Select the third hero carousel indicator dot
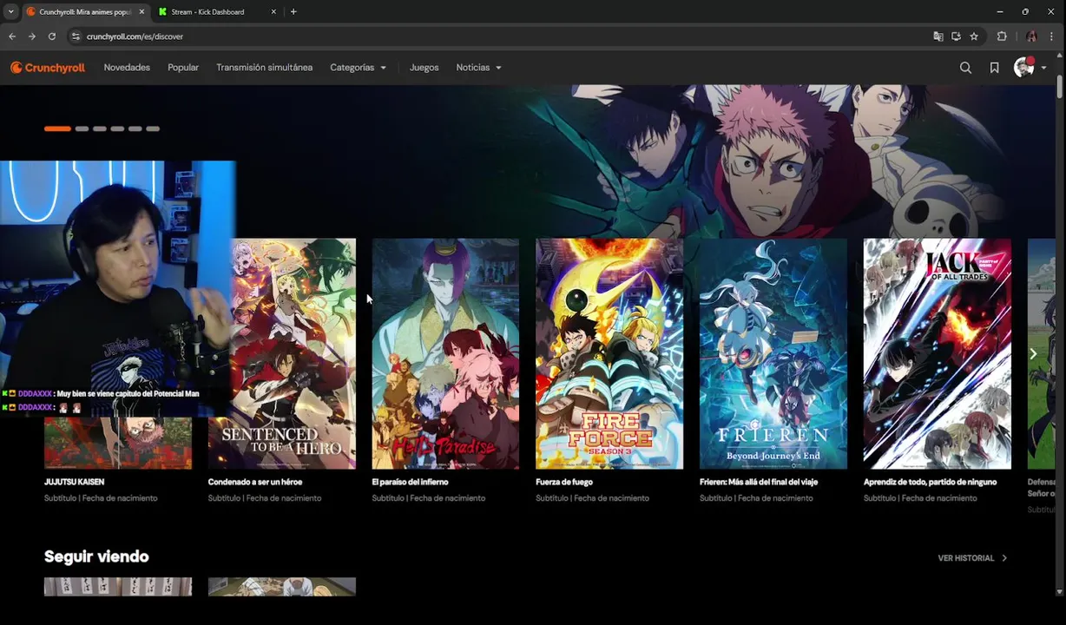Screen dimensions: 1066x625 point(100,128)
